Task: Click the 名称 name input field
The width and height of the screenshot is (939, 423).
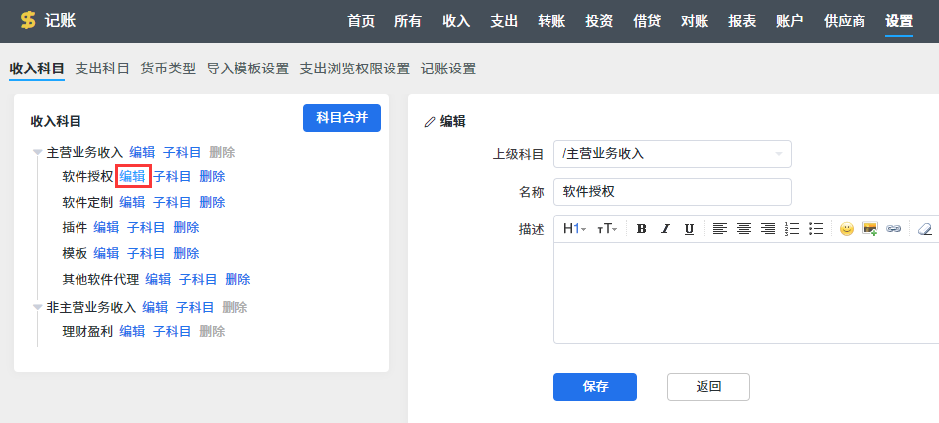Action: (672, 192)
